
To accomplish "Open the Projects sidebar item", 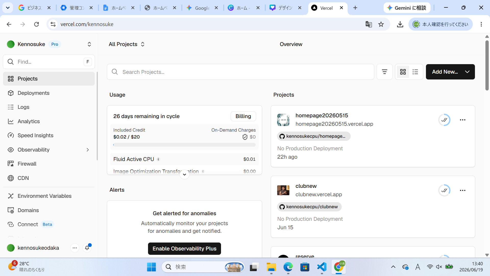I will click(x=49, y=79).
